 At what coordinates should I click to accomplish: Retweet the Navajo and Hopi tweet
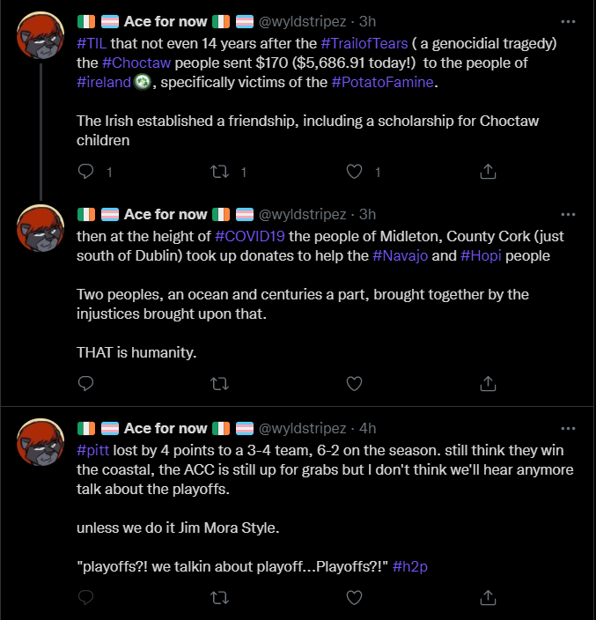[220, 384]
